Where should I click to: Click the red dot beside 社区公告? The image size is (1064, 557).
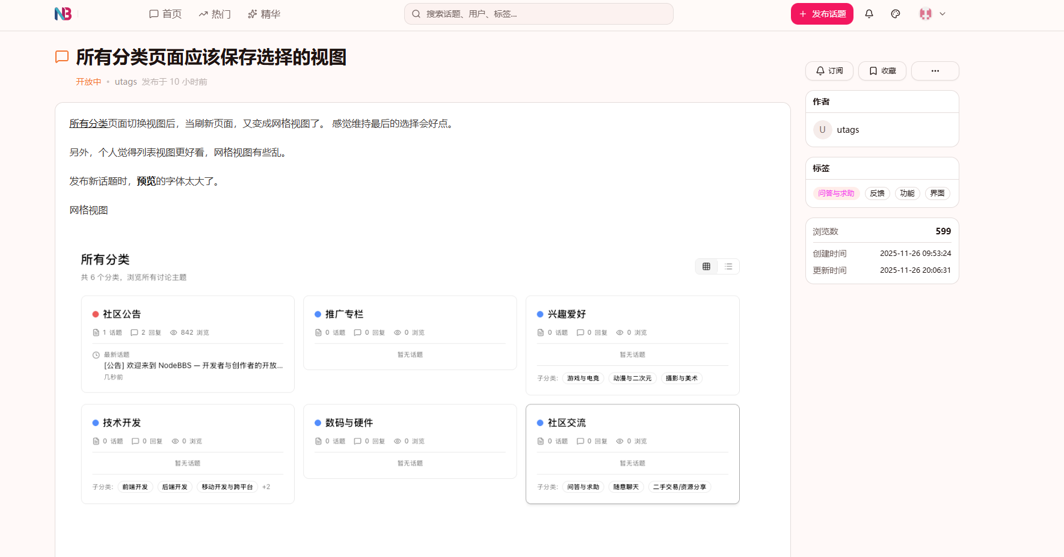(95, 314)
